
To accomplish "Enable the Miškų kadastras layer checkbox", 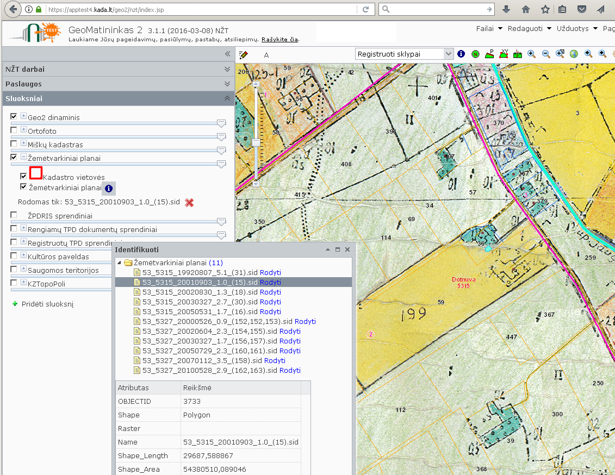I will click(x=14, y=144).
